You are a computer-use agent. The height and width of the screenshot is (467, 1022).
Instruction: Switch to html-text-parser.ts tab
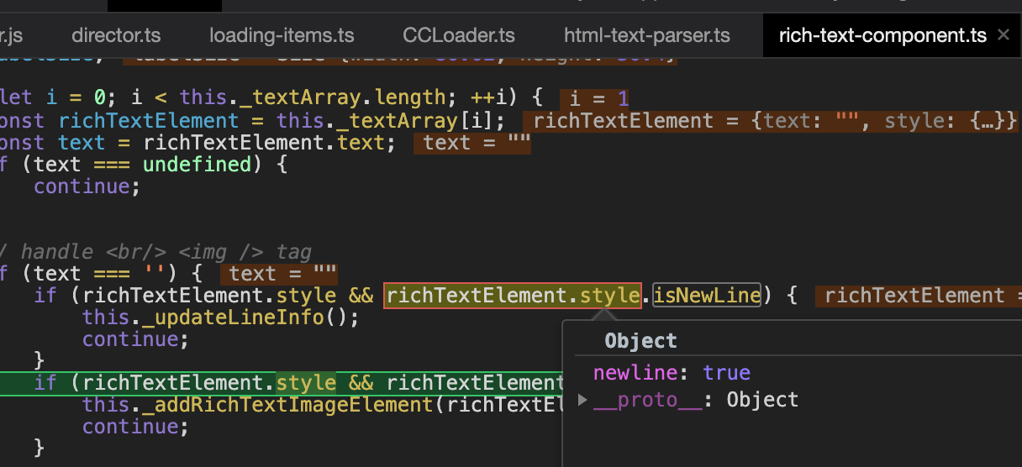click(647, 36)
